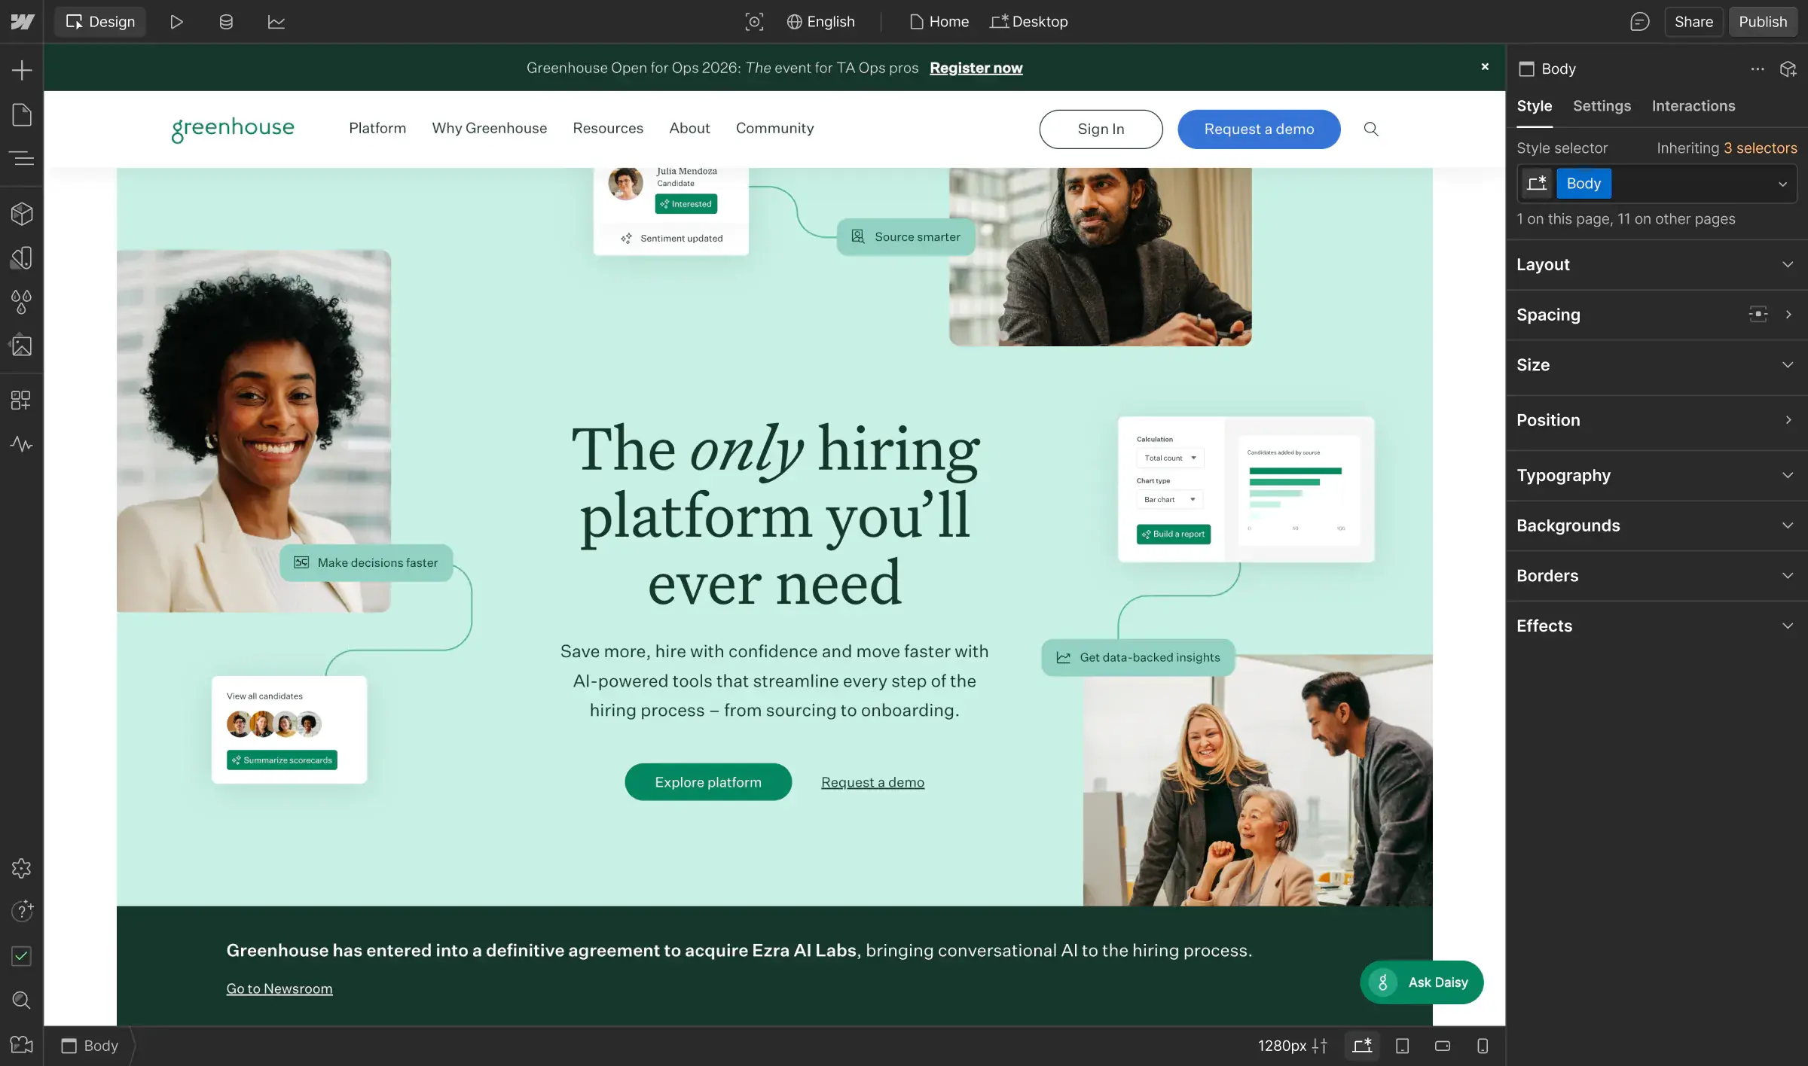Open the comments icon beside Share
The height and width of the screenshot is (1066, 1808).
click(1639, 22)
